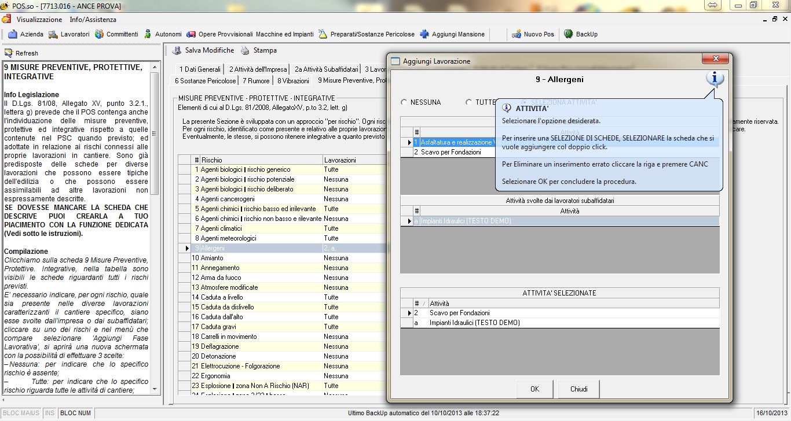Click the Chiudi button in dialog
The height and width of the screenshot is (421, 791).
(579, 389)
